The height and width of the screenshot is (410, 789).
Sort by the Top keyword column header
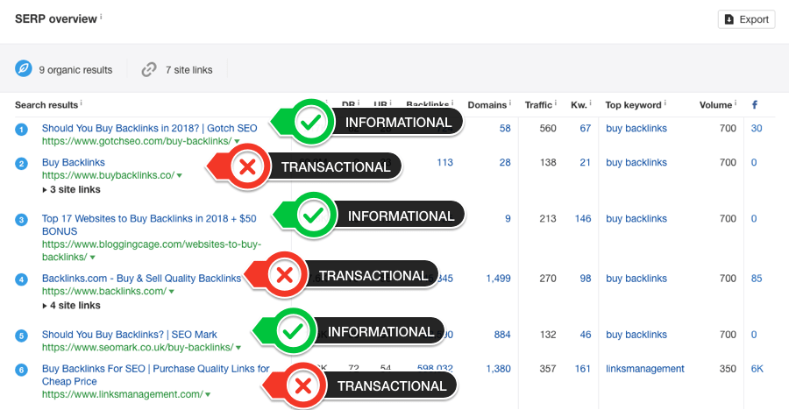(633, 105)
